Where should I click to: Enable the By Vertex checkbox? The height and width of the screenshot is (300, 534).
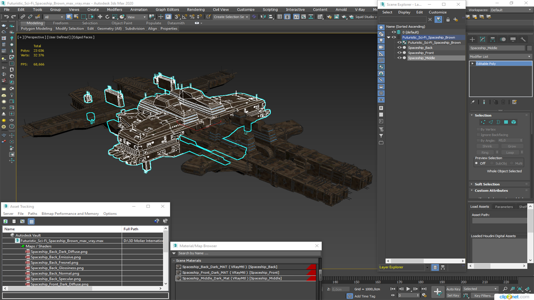(478, 129)
